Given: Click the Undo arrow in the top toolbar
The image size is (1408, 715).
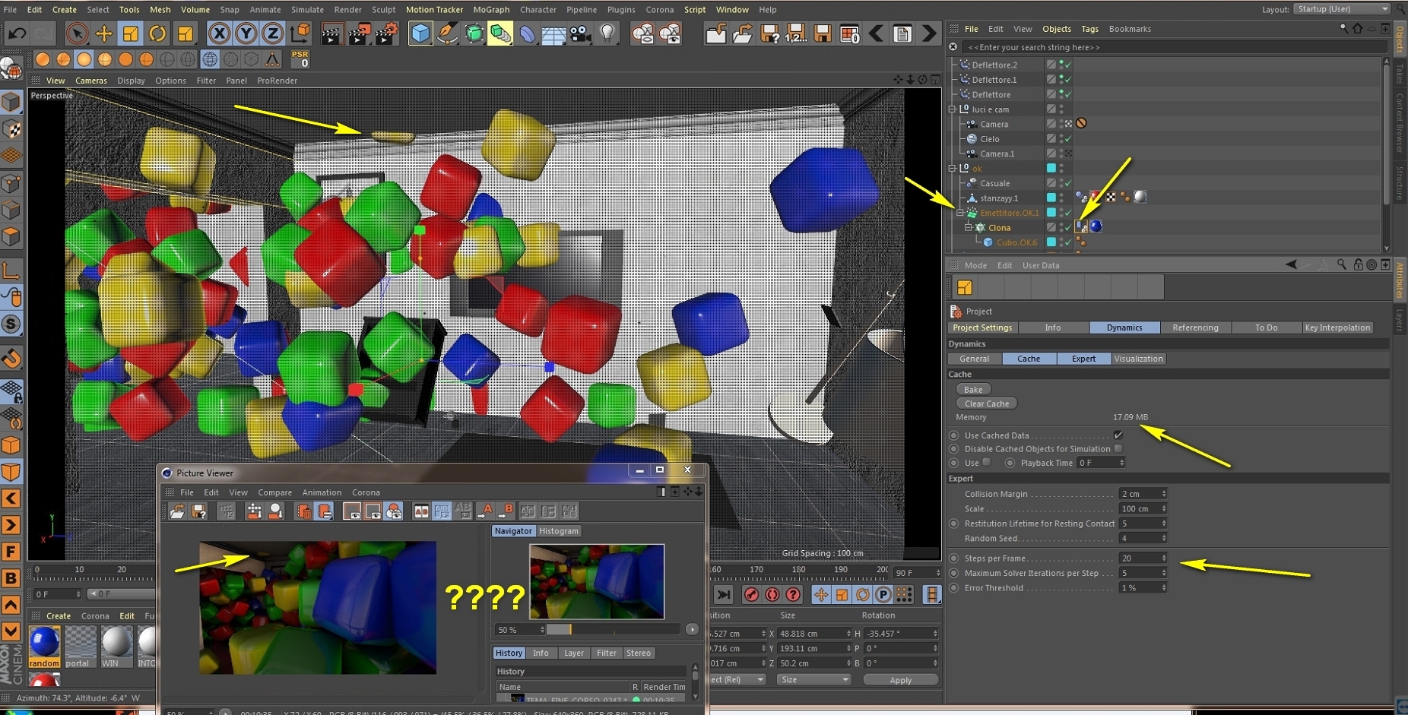Looking at the screenshot, I should [x=17, y=33].
